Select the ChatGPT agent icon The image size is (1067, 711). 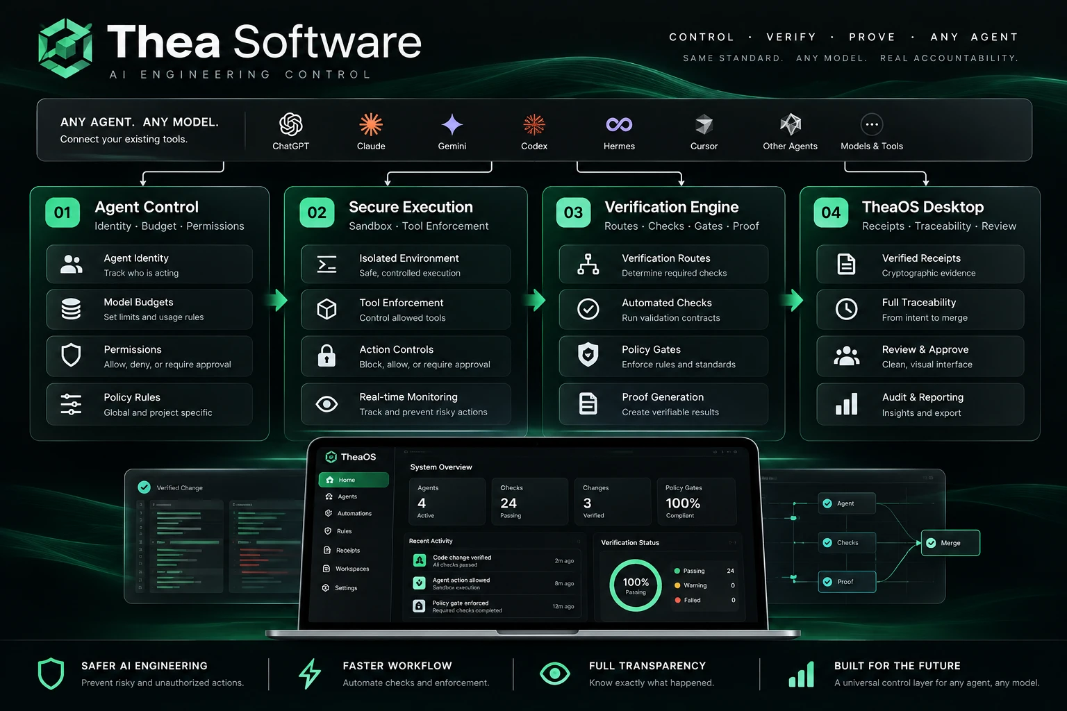(x=290, y=124)
